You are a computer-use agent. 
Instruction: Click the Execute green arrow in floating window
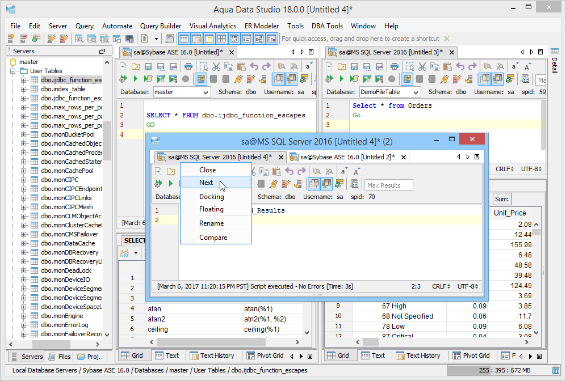(171, 184)
